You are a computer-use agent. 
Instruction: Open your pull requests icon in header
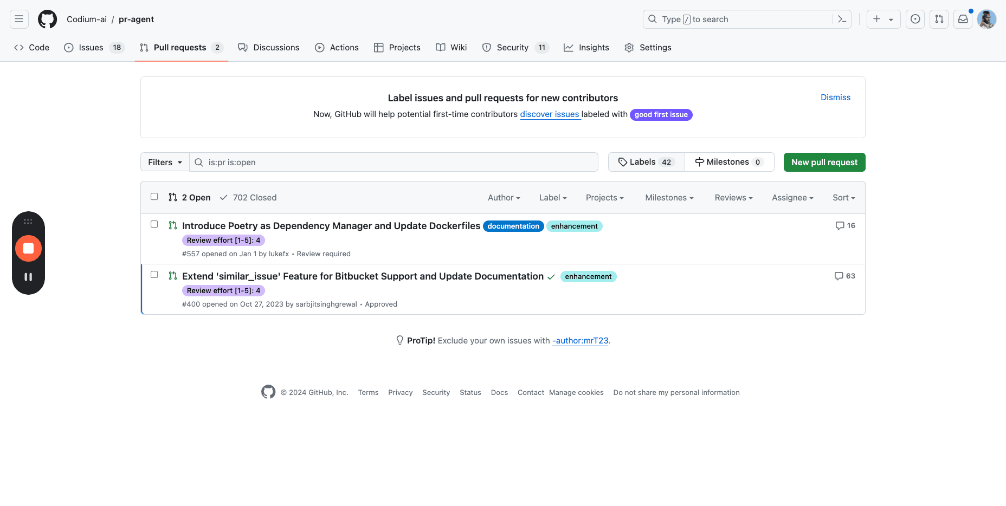(939, 19)
